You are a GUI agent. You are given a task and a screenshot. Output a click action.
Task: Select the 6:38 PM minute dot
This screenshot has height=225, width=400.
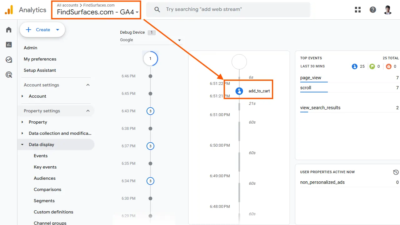pos(150,129)
